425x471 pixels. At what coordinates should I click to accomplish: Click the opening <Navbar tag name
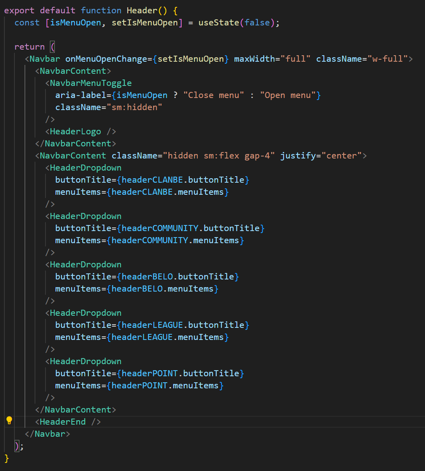(x=45, y=59)
